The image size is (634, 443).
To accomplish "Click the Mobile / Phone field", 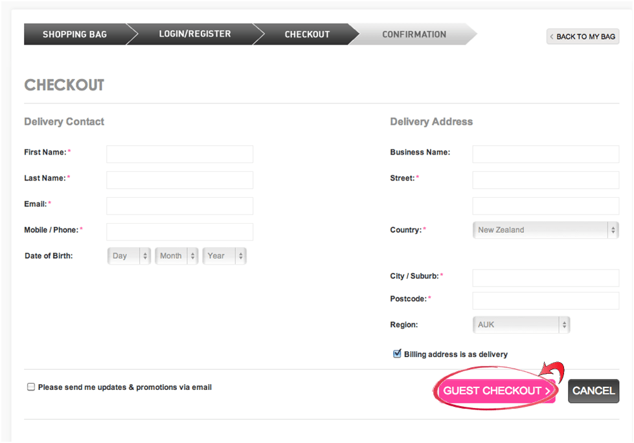I will 179,232.
